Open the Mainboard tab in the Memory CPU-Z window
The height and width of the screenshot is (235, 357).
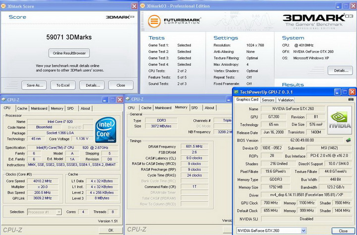click(163, 108)
